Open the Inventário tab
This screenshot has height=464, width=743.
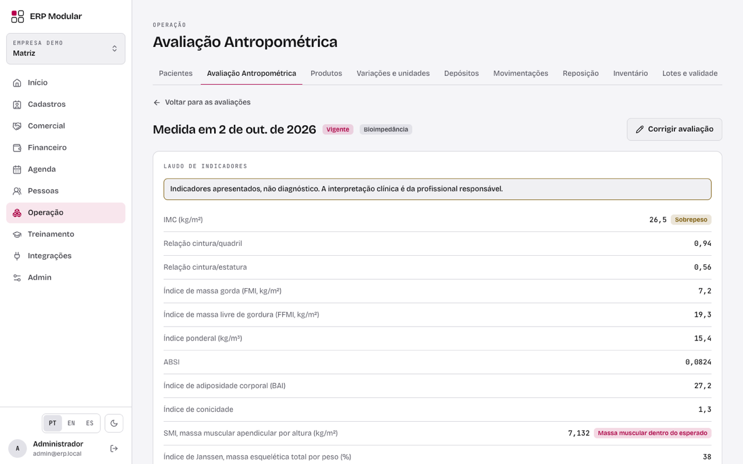[x=630, y=74]
